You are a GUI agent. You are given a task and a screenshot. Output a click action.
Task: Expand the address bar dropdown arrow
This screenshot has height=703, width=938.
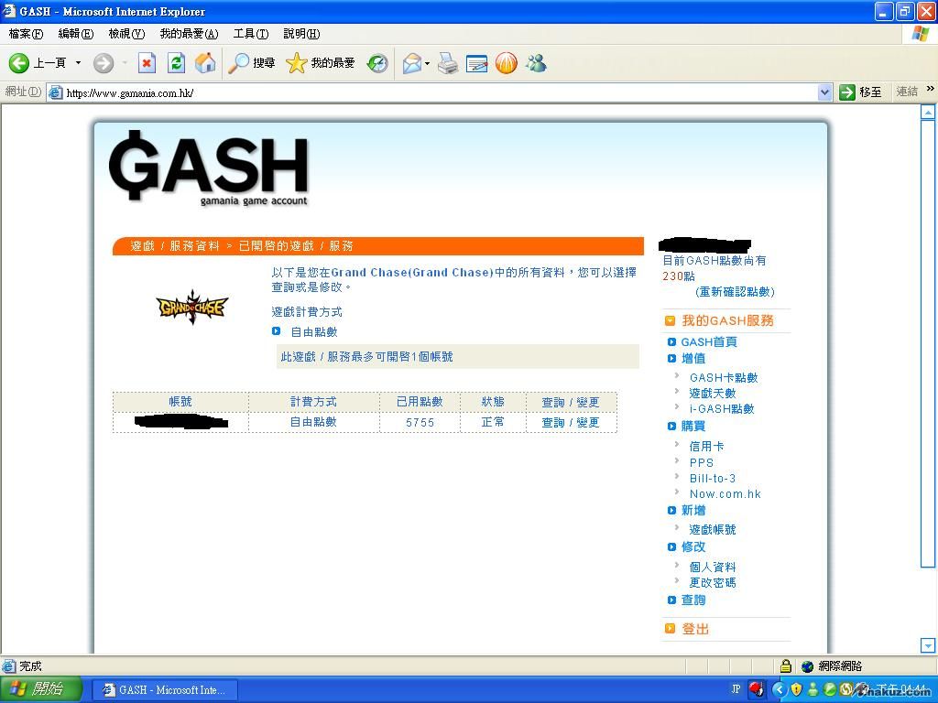tap(824, 92)
